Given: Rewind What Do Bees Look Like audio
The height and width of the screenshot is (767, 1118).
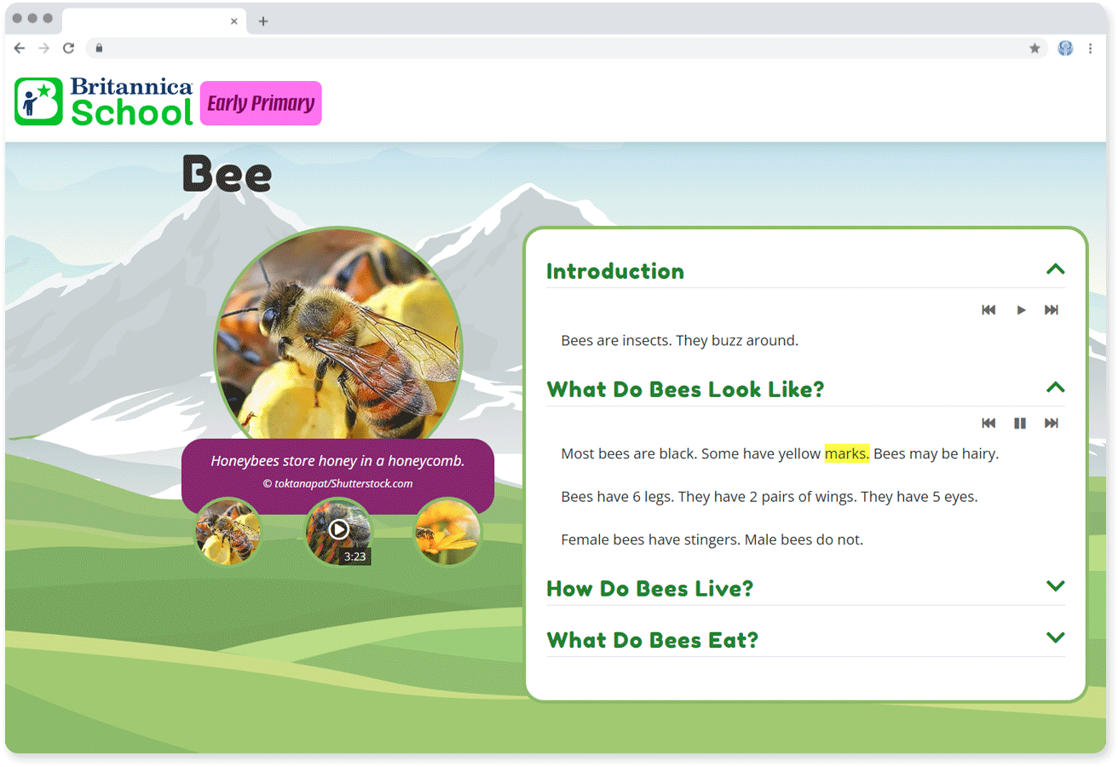Looking at the screenshot, I should click(988, 424).
